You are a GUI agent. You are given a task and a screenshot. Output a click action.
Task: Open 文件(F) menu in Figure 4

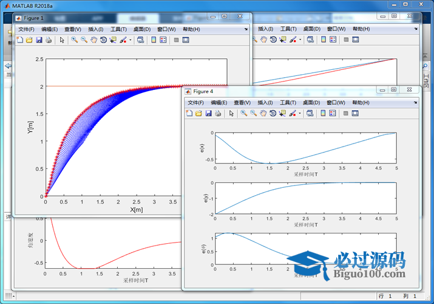(195, 103)
